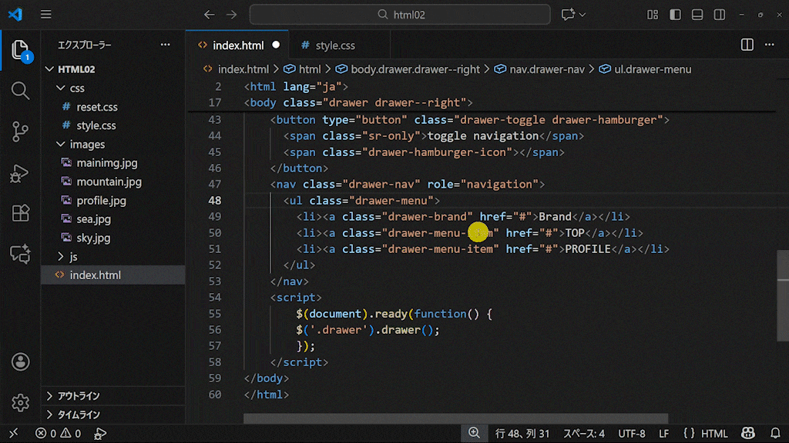This screenshot has height=443, width=789.
Task: Click the split editor right icon
Action: 747,45
